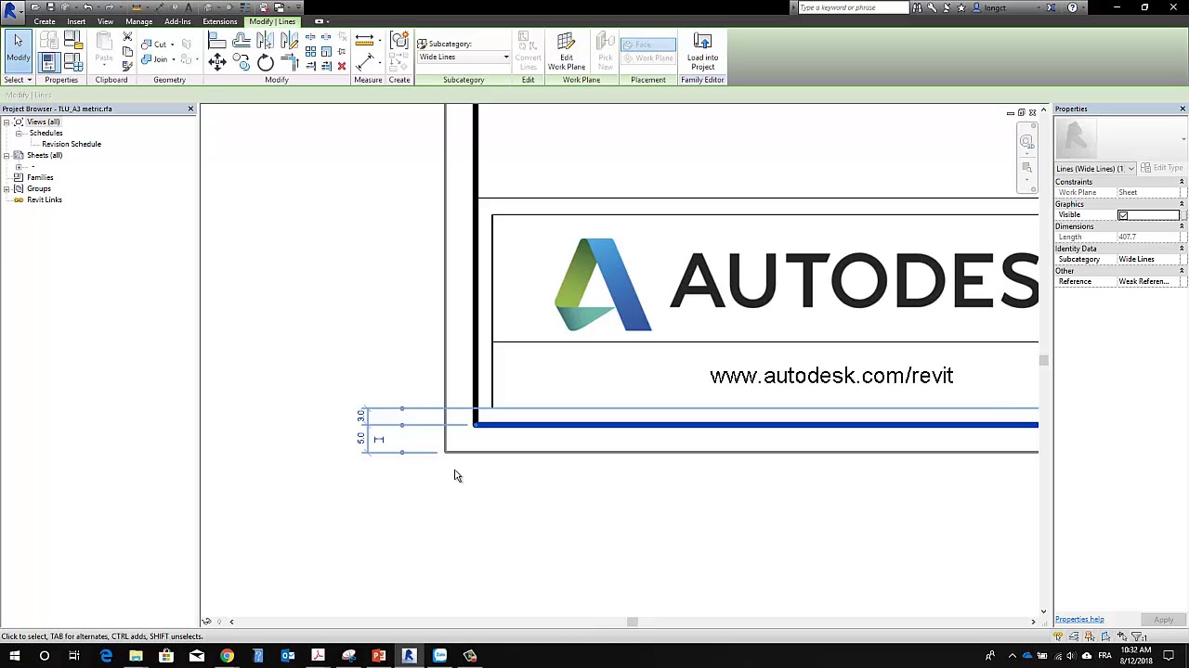Viewport: 1189px width, 668px height.
Task: Collapse the Constraints section in Properties
Action: (x=1182, y=182)
